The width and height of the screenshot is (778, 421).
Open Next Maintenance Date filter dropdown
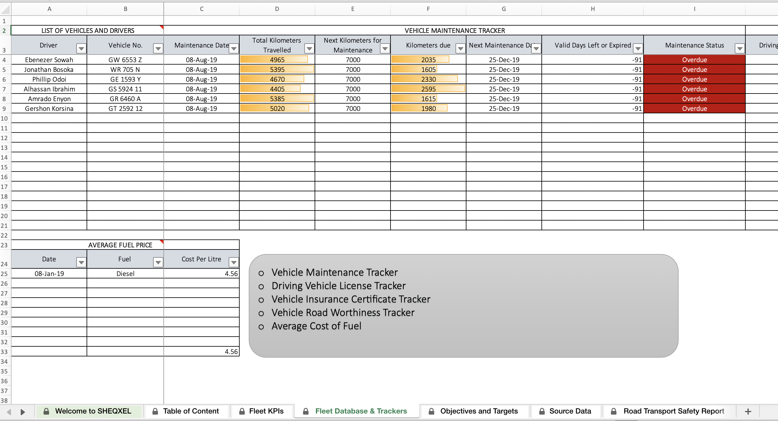click(x=536, y=48)
